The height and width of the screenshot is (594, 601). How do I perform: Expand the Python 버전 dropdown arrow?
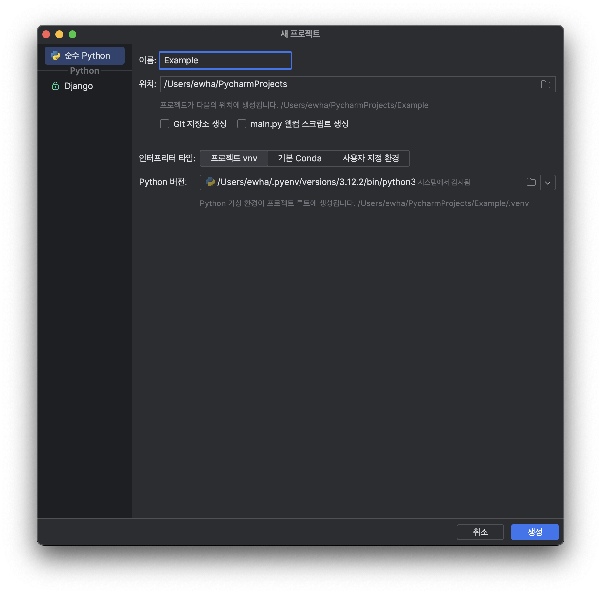click(548, 183)
